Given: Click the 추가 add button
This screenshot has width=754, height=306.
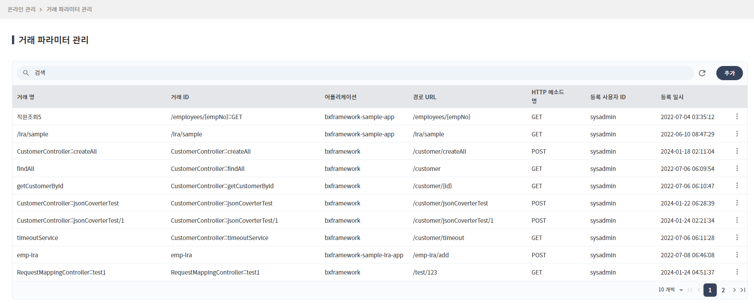Looking at the screenshot, I should [x=730, y=73].
